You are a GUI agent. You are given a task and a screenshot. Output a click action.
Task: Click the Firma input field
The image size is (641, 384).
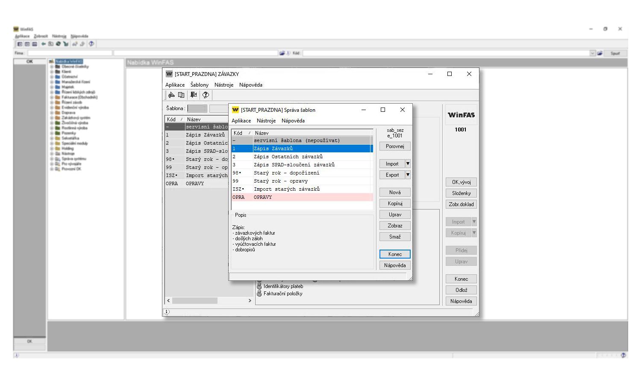(x=70, y=53)
